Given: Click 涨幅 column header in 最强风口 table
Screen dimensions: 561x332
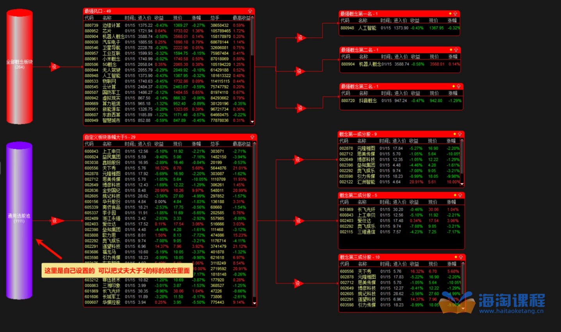Looking at the screenshot, I should [x=196, y=18].
